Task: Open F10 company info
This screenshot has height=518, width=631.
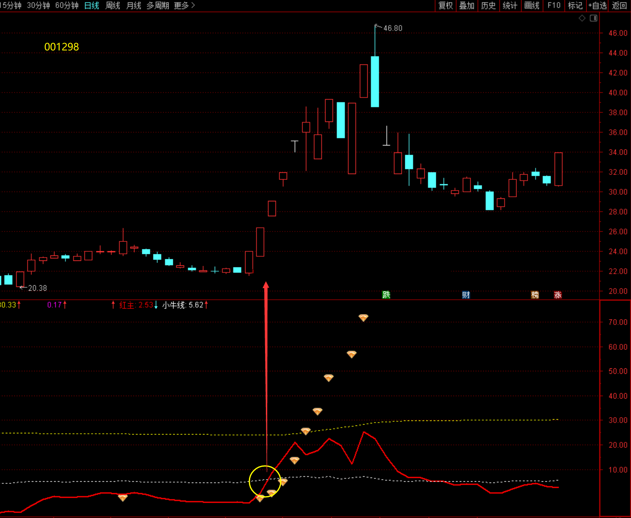Action: point(554,5)
